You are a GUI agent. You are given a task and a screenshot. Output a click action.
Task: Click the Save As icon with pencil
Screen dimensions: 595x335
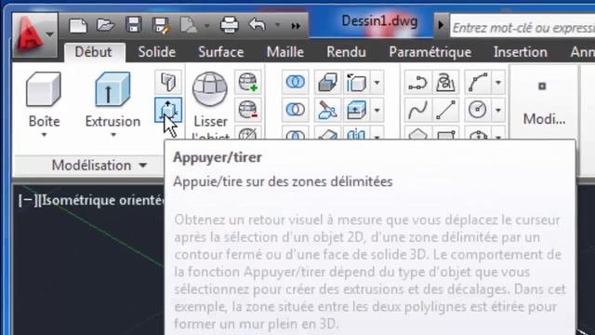[x=162, y=25]
